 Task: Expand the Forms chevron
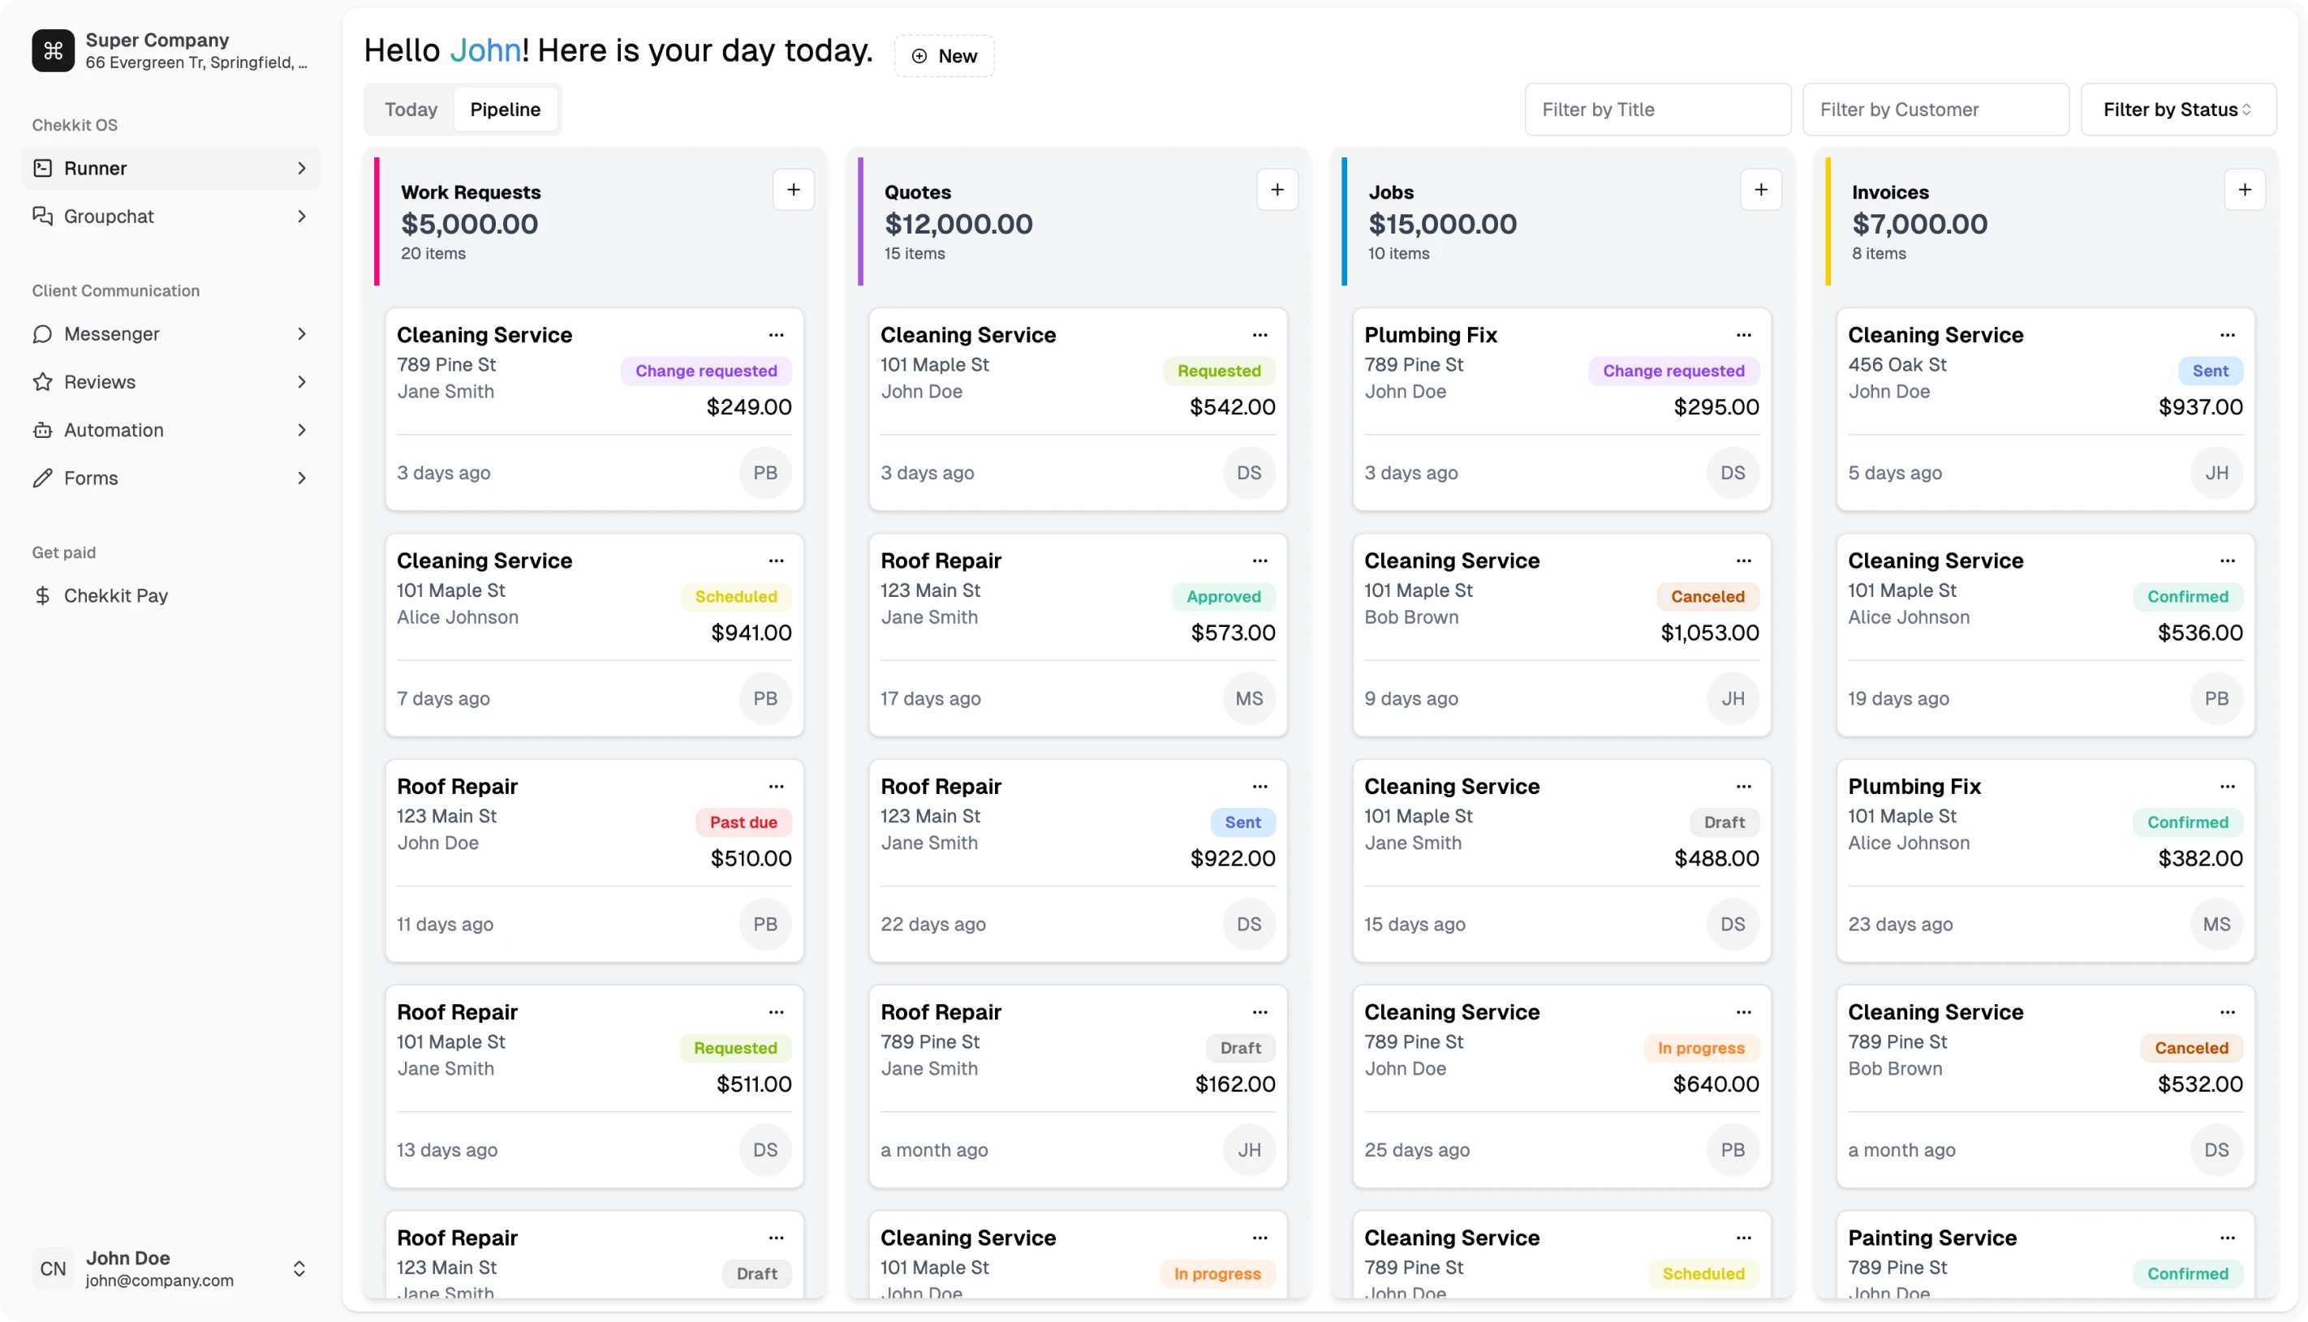pyautogui.click(x=302, y=479)
